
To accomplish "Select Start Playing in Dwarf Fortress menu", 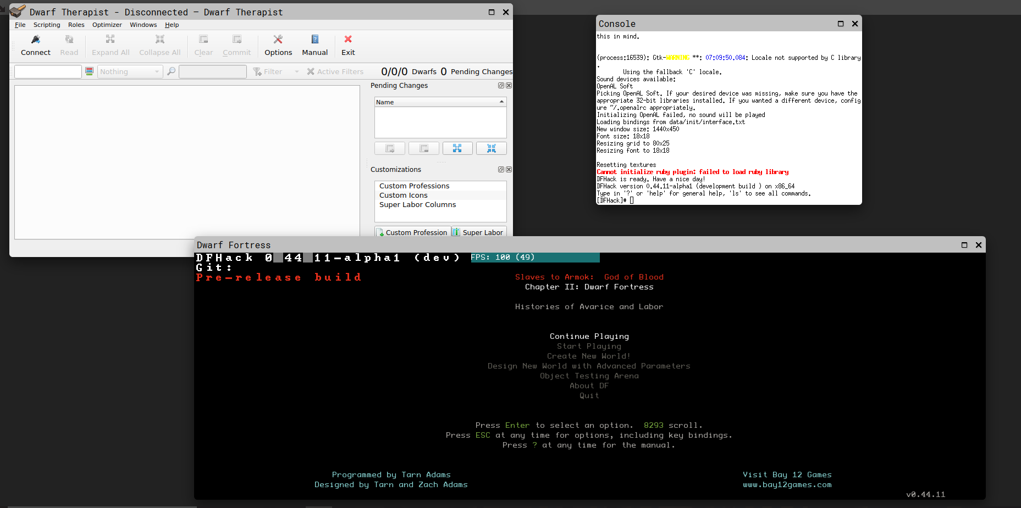I will click(x=589, y=346).
